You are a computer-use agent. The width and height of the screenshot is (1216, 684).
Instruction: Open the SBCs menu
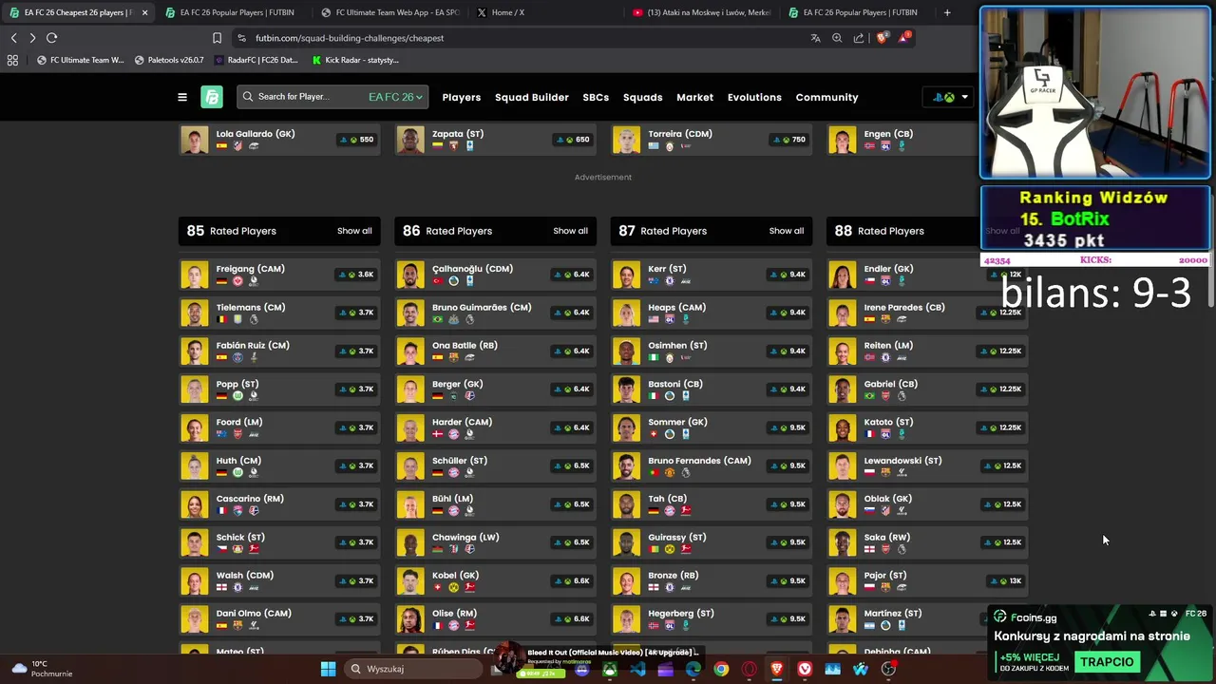click(596, 97)
